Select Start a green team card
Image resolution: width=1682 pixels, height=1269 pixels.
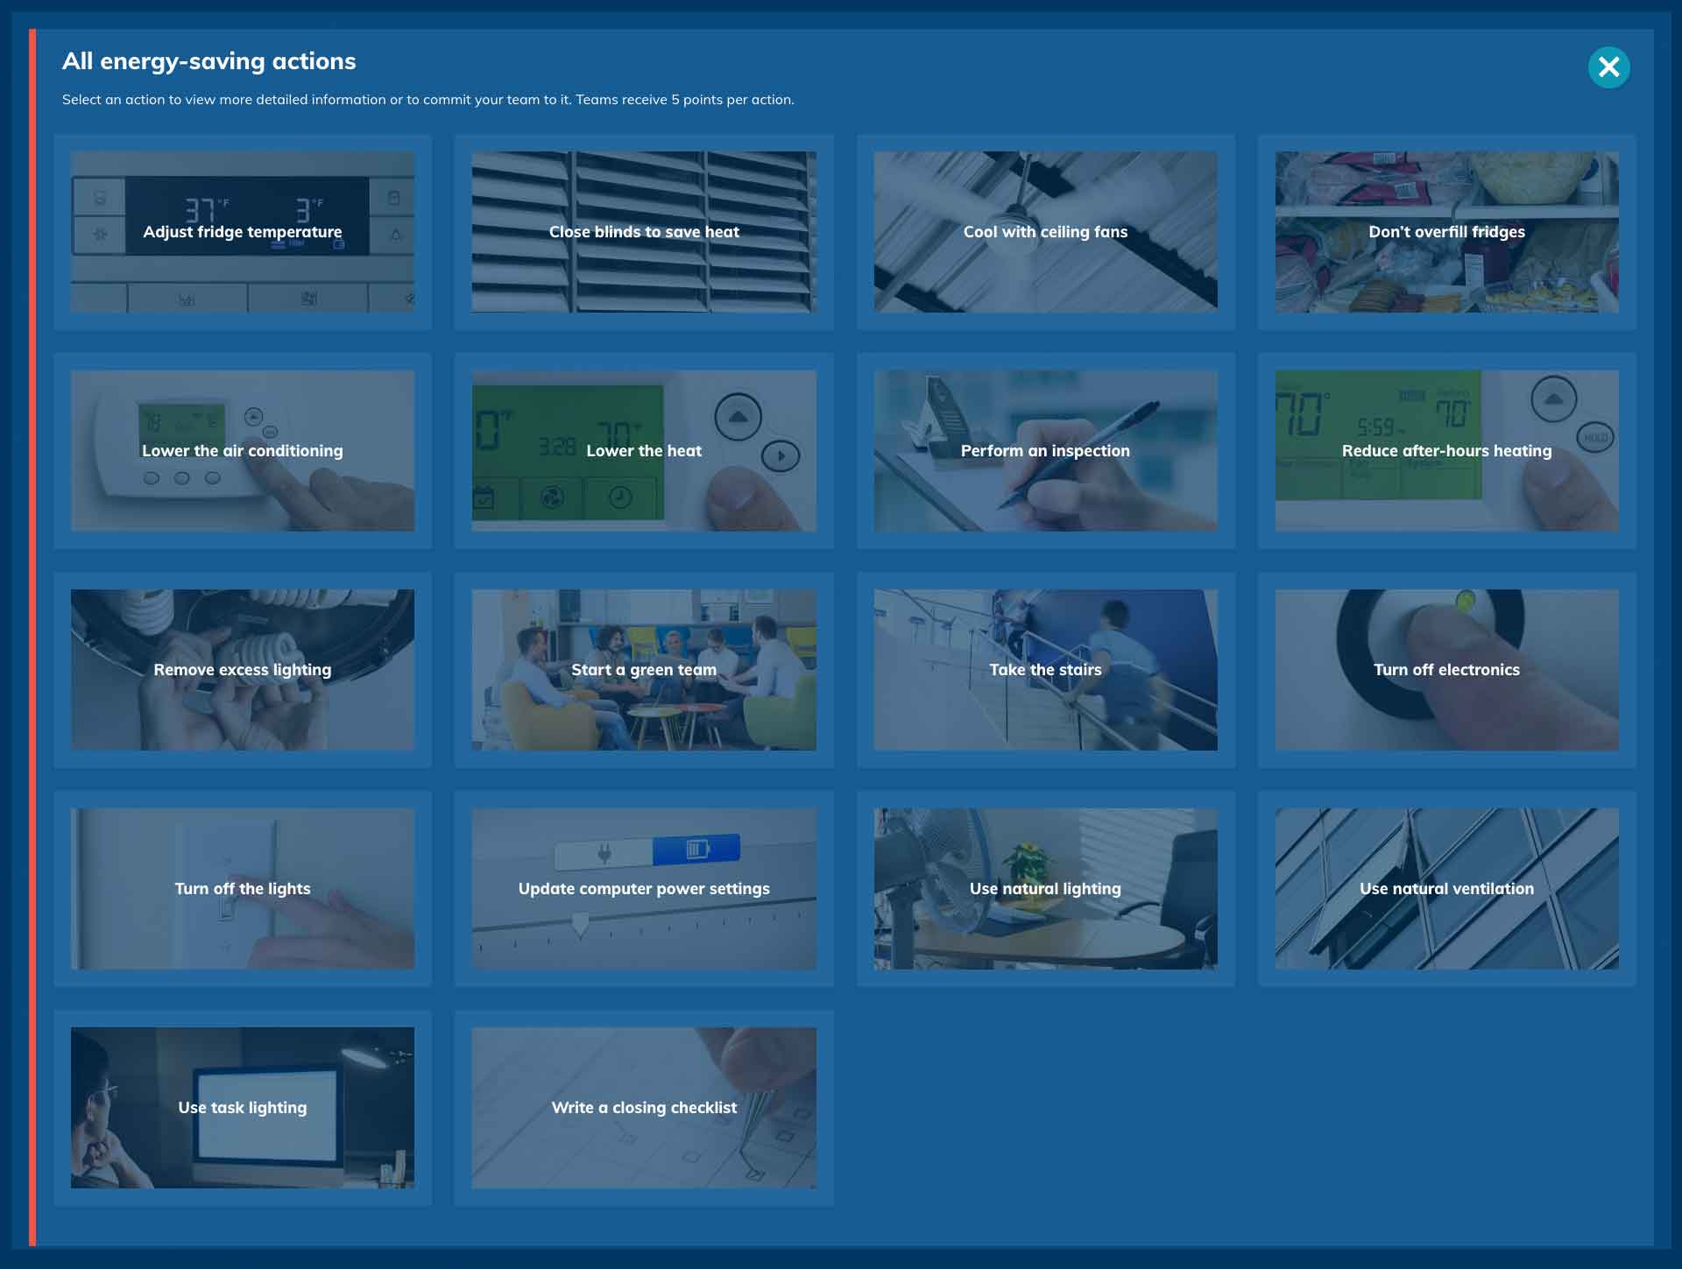point(644,670)
